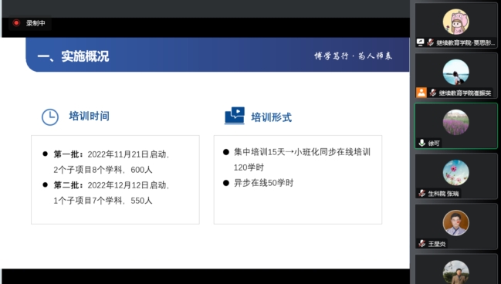This screenshot has height=284, width=501.
Task: Click the red recording indicator icon
Action: click(x=16, y=23)
